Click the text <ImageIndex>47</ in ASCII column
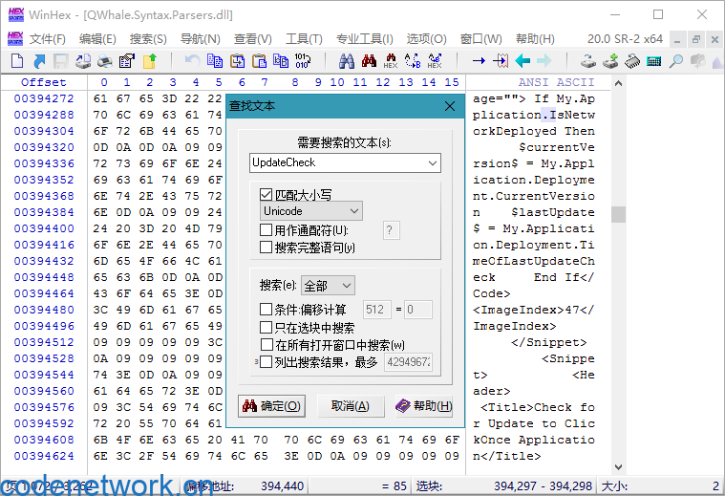 point(534,310)
